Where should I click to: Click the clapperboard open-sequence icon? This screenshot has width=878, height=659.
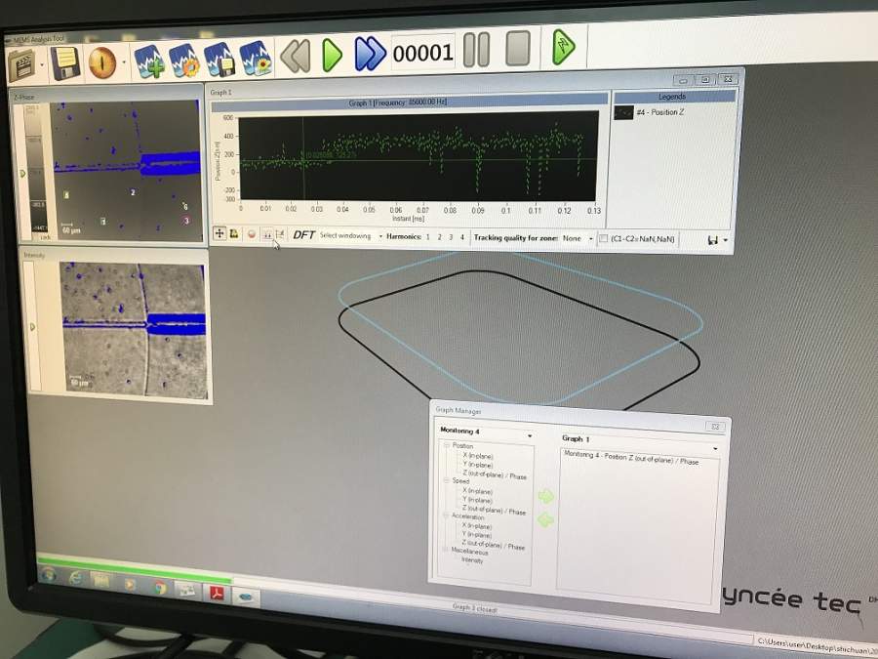click(21, 65)
